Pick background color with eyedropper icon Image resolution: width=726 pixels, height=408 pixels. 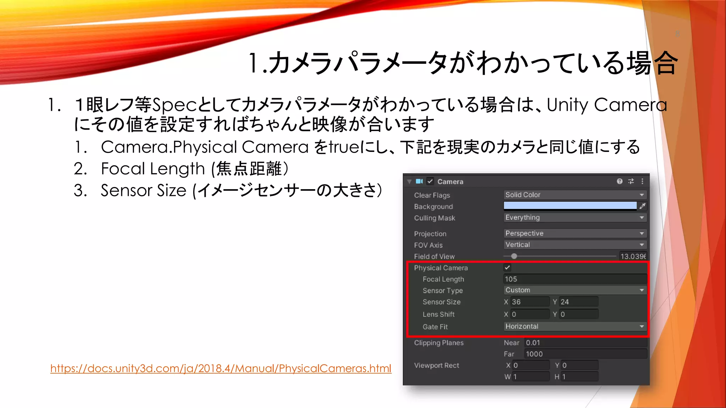click(x=642, y=206)
